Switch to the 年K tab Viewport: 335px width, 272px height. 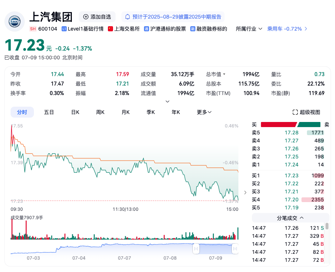point(176,112)
